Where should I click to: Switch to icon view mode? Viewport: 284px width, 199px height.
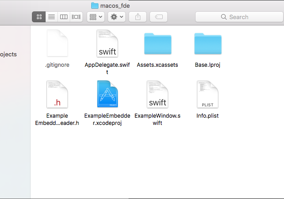click(x=39, y=17)
